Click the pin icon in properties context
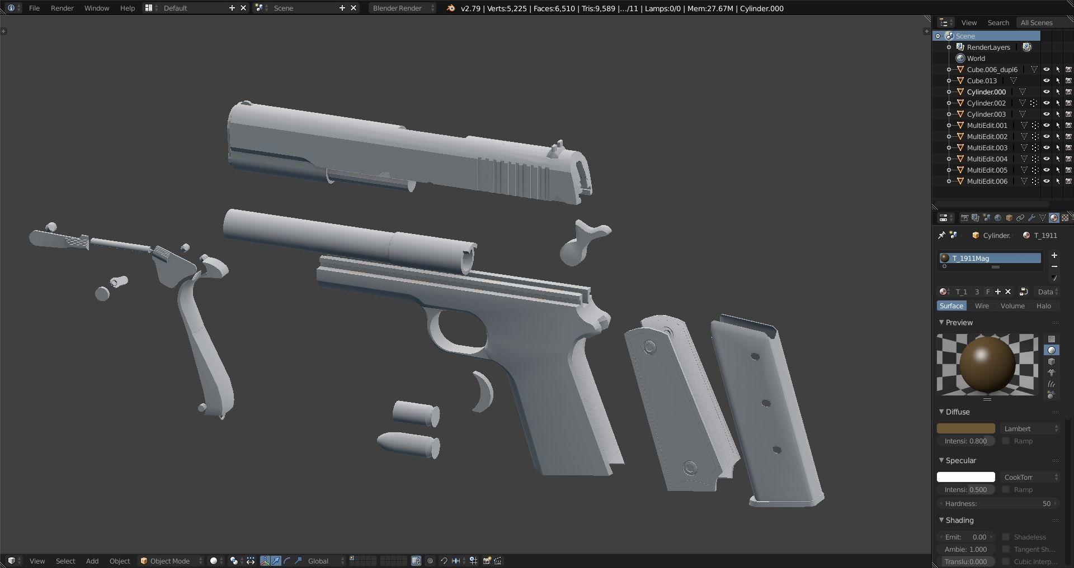The height and width of the screenshot is (568, 1074). coord(942,235)
